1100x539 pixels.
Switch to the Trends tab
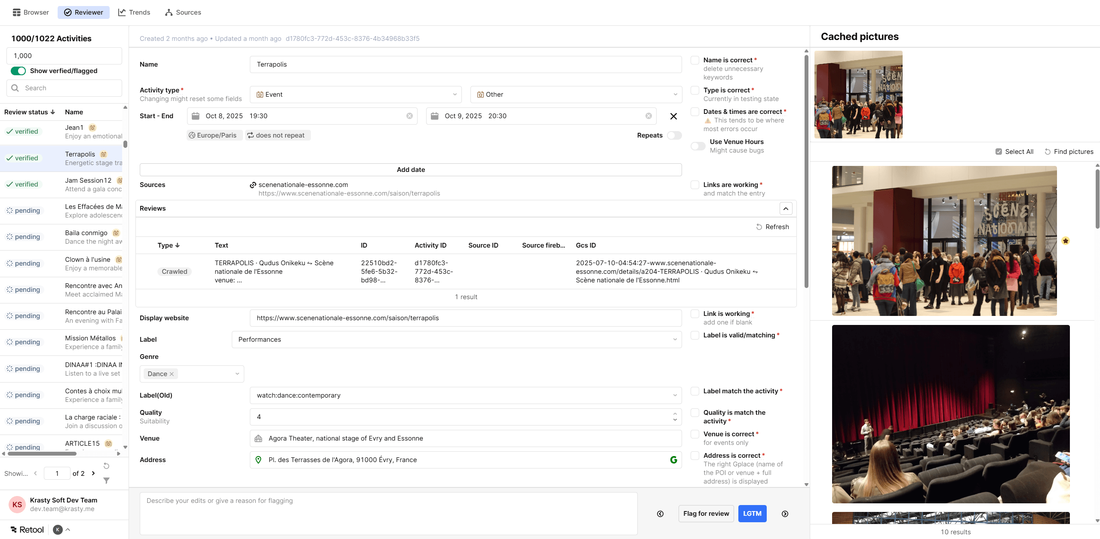tap(134, 12)
